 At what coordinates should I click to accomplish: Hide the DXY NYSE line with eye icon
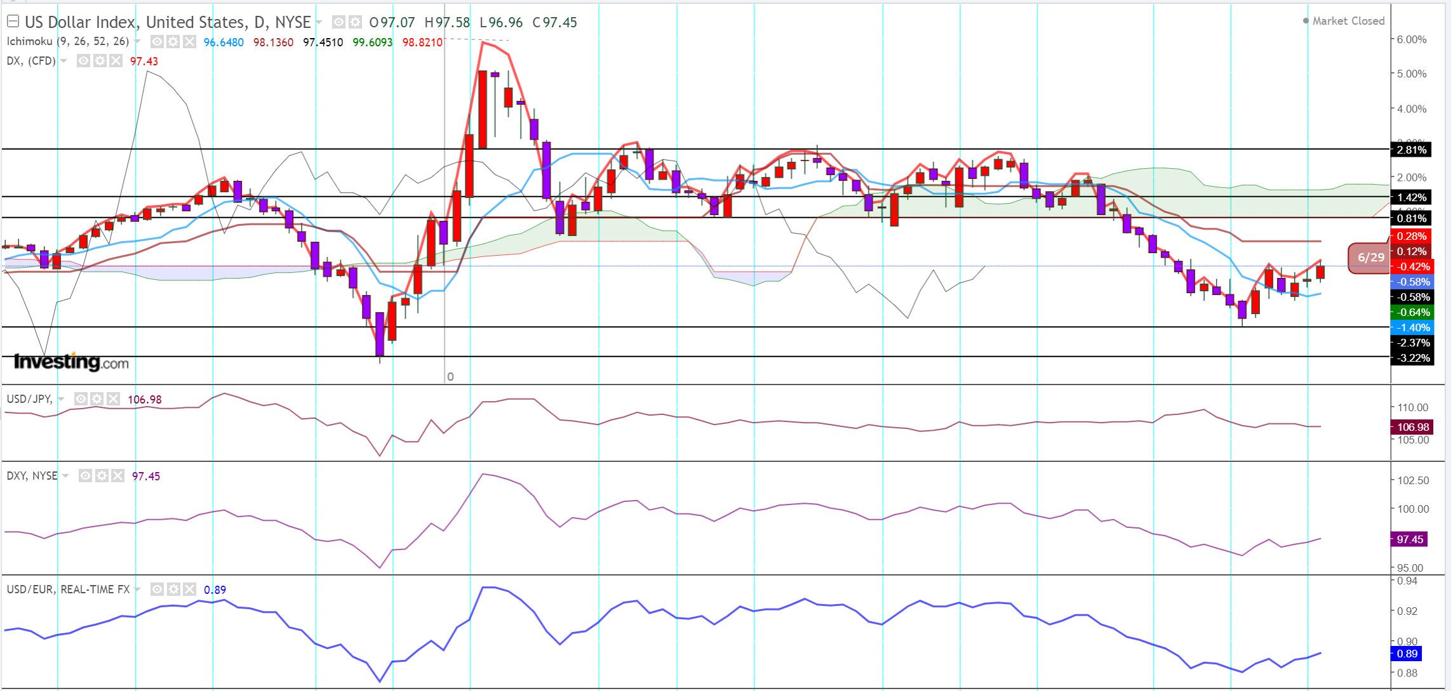pyautogui.click(x=85, y=476)
